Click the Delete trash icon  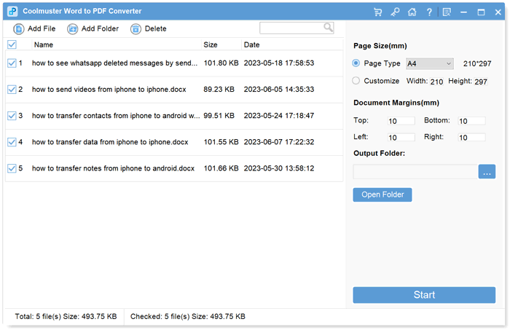[136, 29]
